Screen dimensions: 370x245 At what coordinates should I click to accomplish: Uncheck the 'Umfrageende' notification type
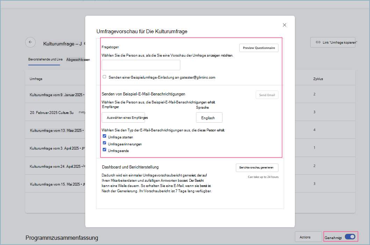pyautogui.click(x=104, y=150)
